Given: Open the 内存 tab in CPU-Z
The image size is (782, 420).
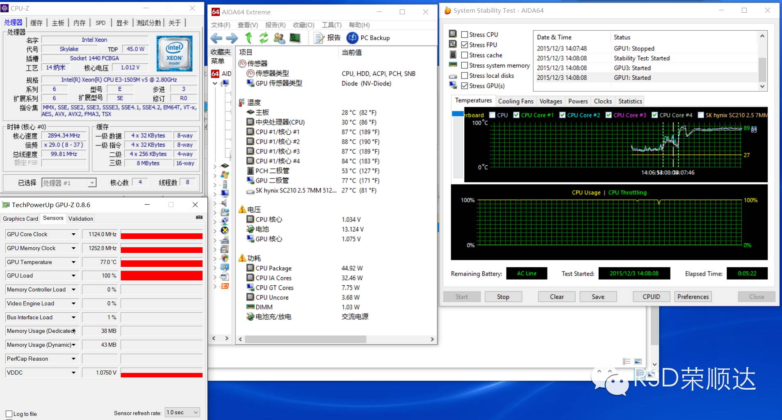Looking at the screenshot, I should [x=80, y=23].
